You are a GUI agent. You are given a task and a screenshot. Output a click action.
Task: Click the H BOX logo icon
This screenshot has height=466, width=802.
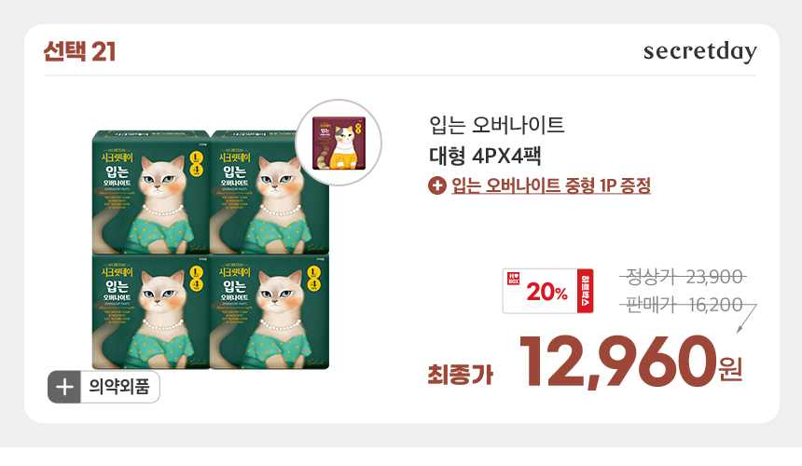(514, 279)
